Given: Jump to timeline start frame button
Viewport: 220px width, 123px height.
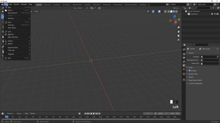Looking at the screenshot, I should tap(86, 113).
